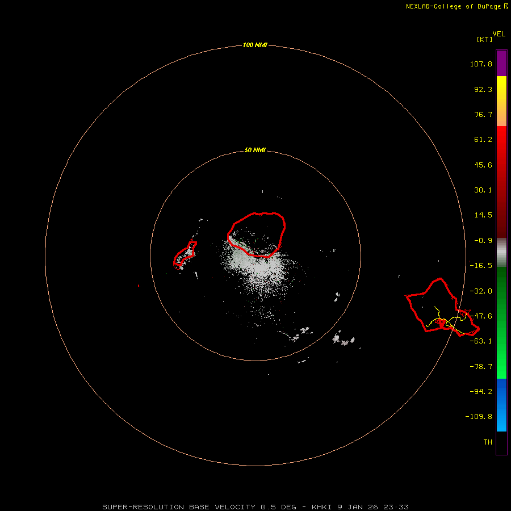Viewport: 511px width, 511px height.
Task: Click the -78.7 velocity legend value
Action: coord(481,367)
